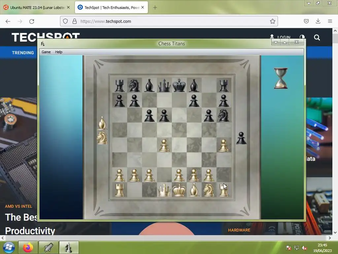
Task: Select the white pawn on h4
Action: (x=223, y=146)
